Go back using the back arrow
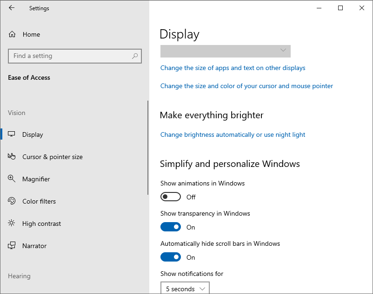Image resolution: width=373 pixels, height=294 pixels. 12,8
